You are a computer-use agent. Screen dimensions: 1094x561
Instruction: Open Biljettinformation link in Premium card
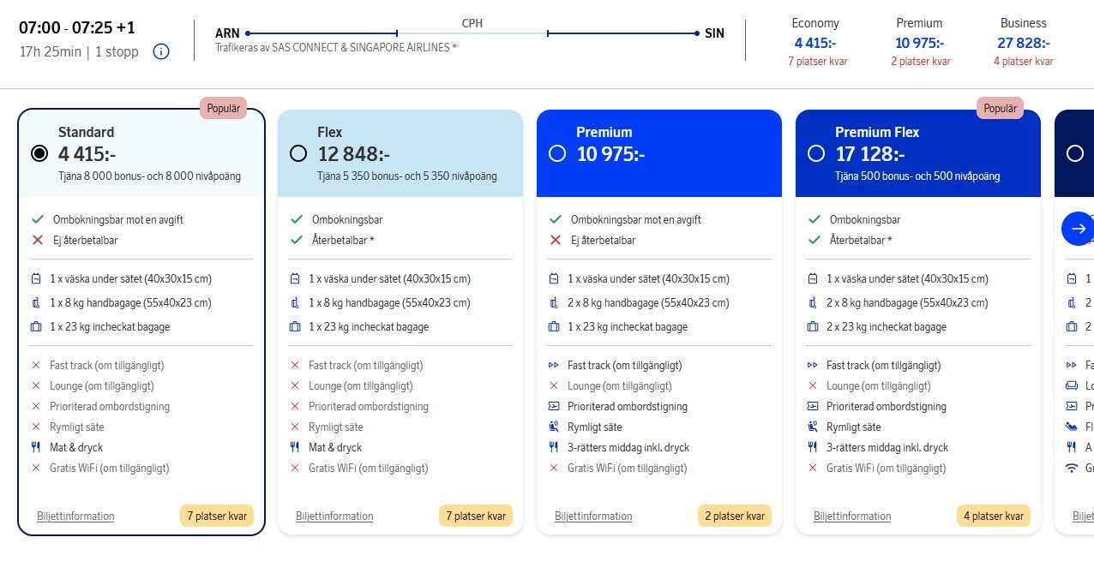coord(593,516)
